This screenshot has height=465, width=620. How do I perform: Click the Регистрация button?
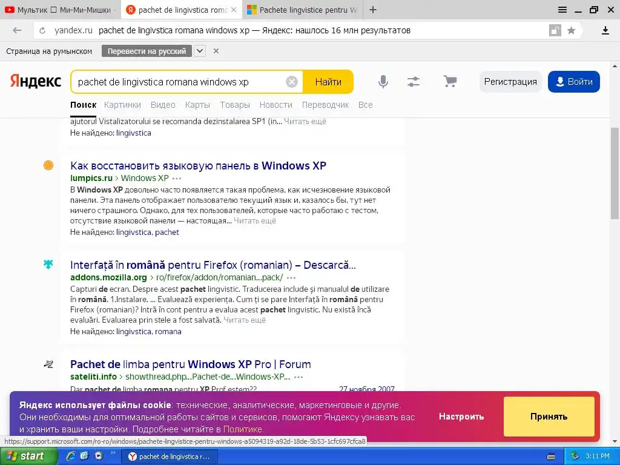click(x=510, y=82)
